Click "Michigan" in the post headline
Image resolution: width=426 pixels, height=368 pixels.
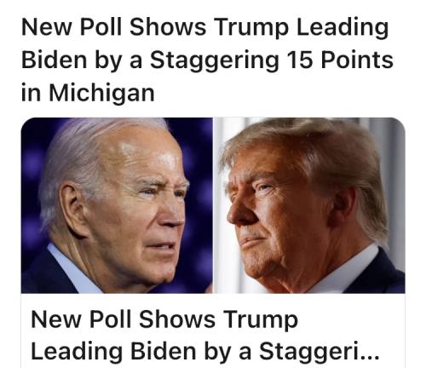101,93
